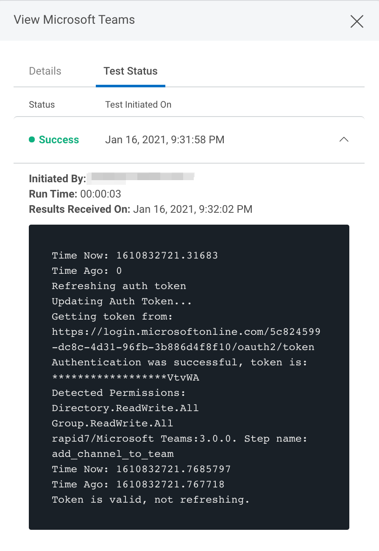Collapse the test result row chevron
This screenshot has height=551, width=379.
pyautogui.click(x=344, y=139)
